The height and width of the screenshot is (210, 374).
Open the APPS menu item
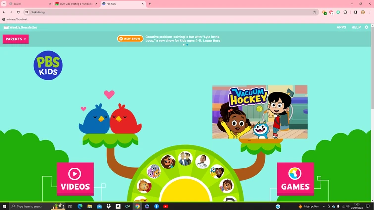[x=341, y=27]
